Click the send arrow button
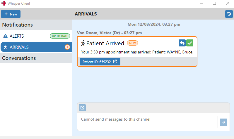Image resolution: width=234 pixels, height=139 pixels. coord(223,122)
